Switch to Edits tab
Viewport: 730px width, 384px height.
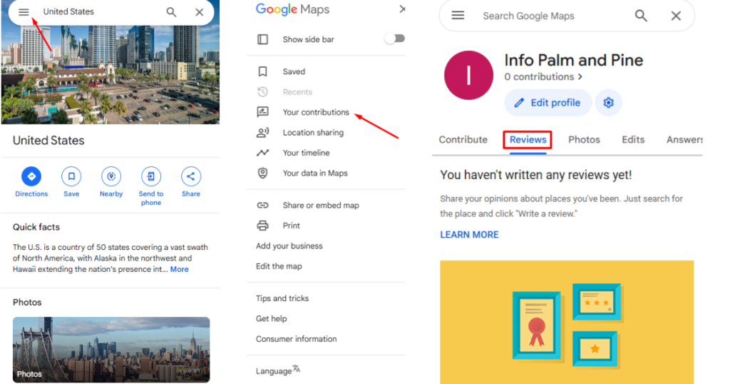point(633,140)
